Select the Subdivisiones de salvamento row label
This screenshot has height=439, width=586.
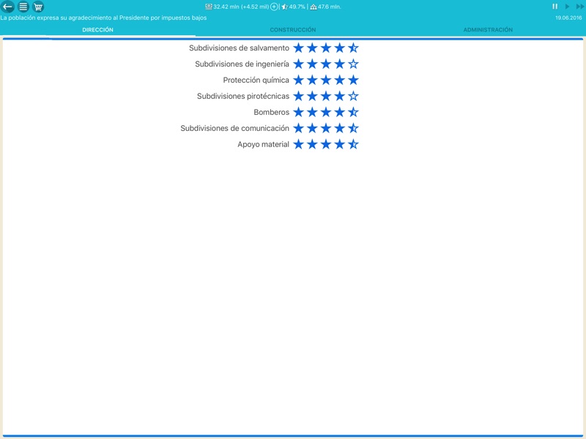coord(240,48)
